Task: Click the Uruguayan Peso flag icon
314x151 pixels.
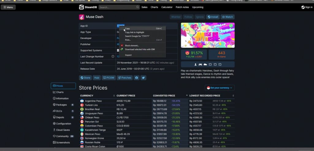Action: 82,113
